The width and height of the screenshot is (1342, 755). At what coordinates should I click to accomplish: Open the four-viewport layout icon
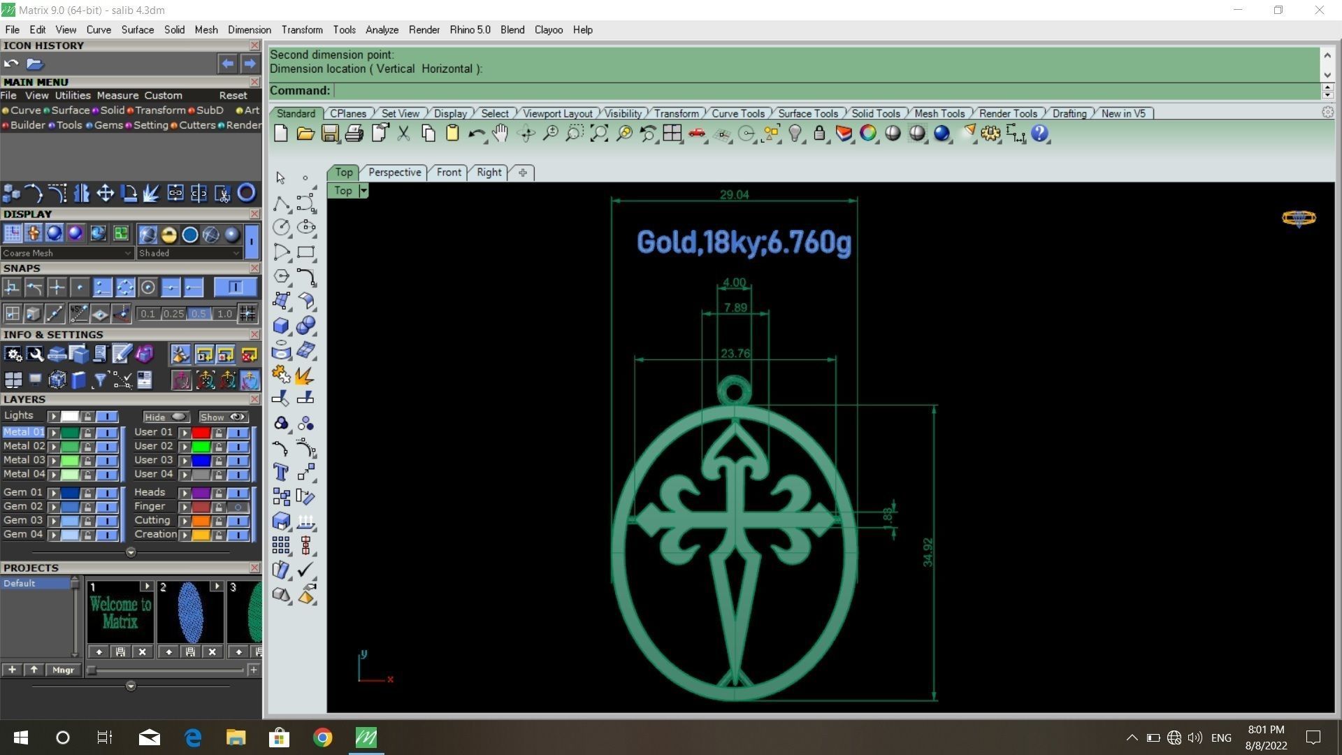click(672, 134)
